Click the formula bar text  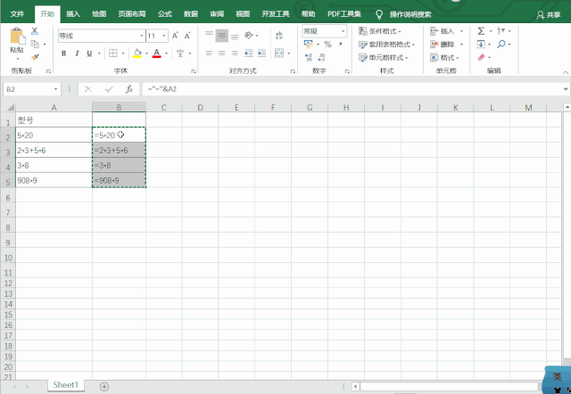point(162,89)
